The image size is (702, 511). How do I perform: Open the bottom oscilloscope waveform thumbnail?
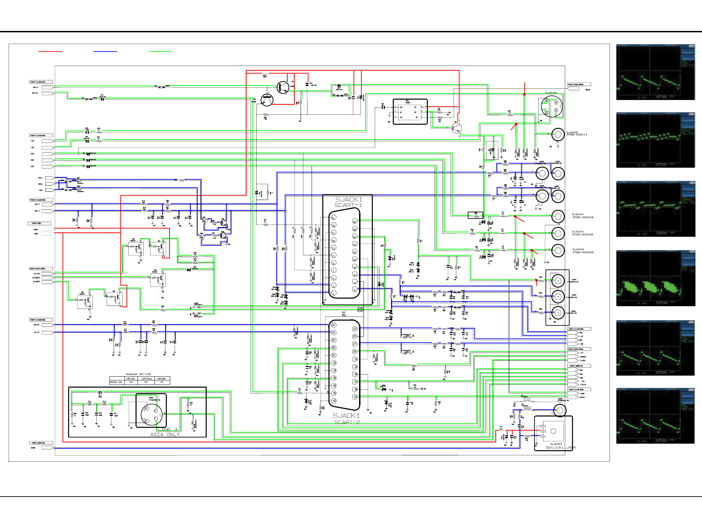(655, 416)
